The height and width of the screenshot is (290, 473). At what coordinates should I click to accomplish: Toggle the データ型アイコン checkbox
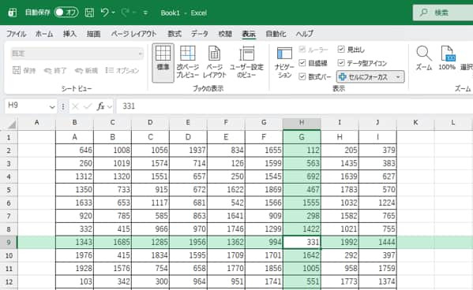341,62
